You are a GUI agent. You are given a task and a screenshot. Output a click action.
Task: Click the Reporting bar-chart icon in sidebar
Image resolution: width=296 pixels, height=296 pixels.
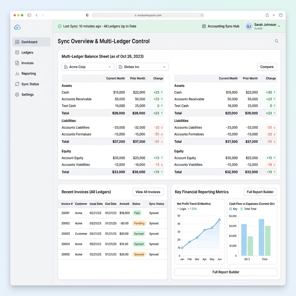click(x=17, y=73)
